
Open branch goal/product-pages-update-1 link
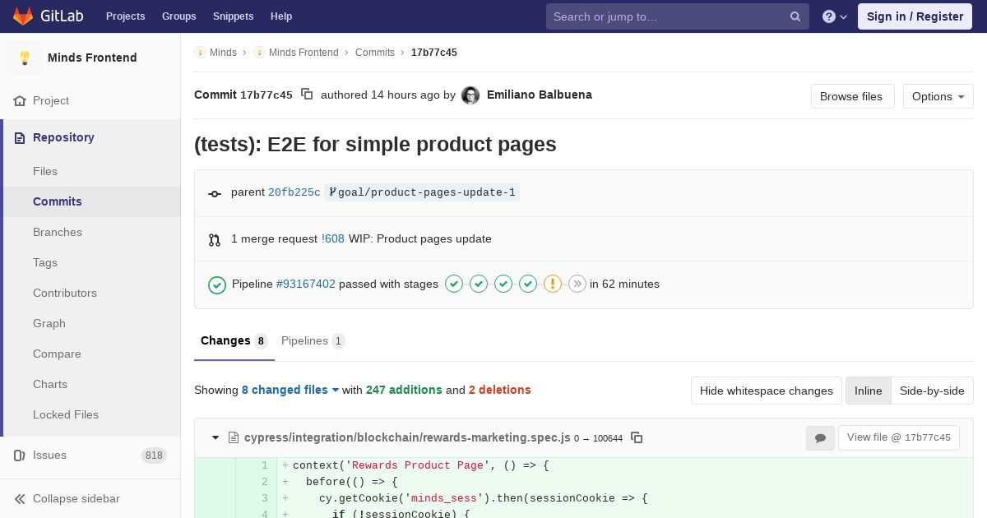coord(422,192)
